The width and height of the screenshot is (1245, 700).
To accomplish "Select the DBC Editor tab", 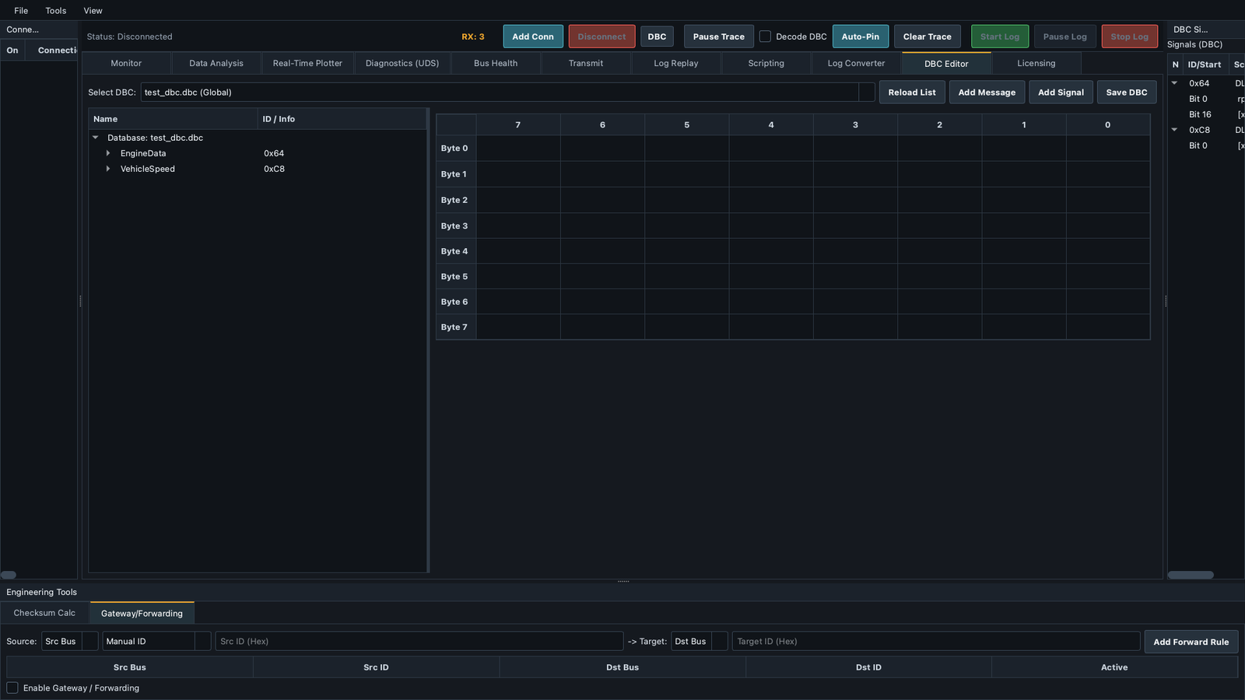I will [x=946, y=63].
